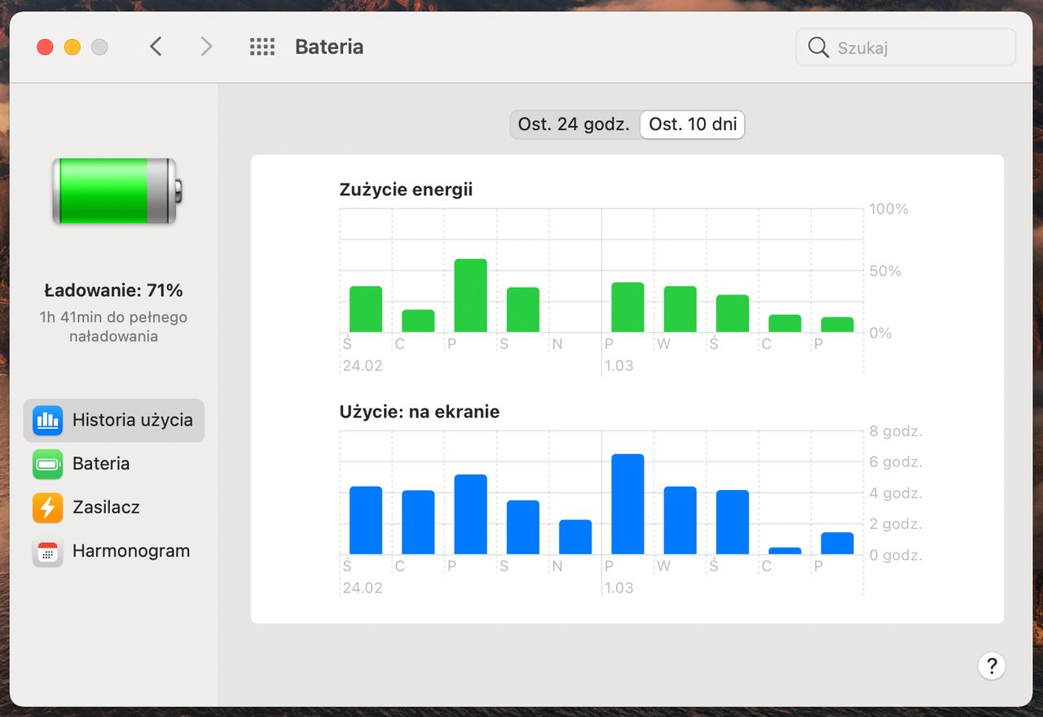This screenshot has width=1043, height=717.
Task: Select Zasilacz text in the sidebar
Action: tap(106, 507)
